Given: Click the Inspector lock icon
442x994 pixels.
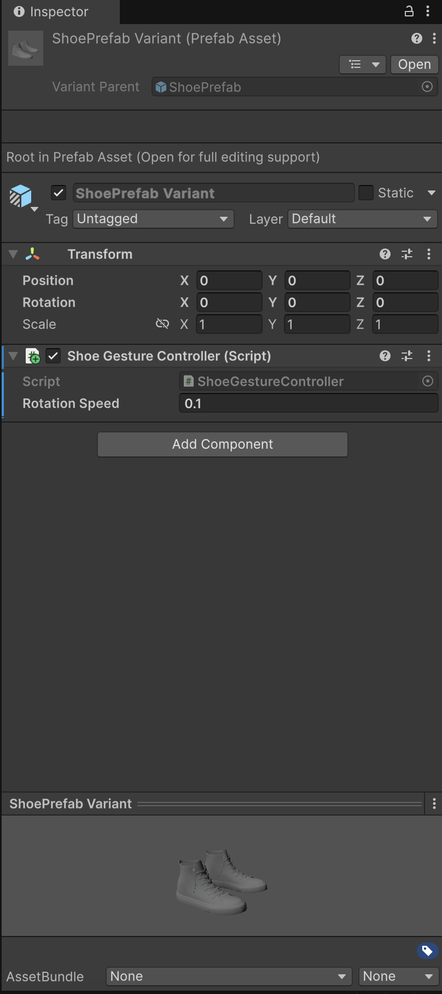Looking at the screenshot, I should coord(409,11).
